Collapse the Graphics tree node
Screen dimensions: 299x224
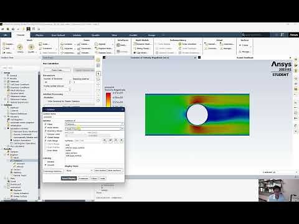6,155
